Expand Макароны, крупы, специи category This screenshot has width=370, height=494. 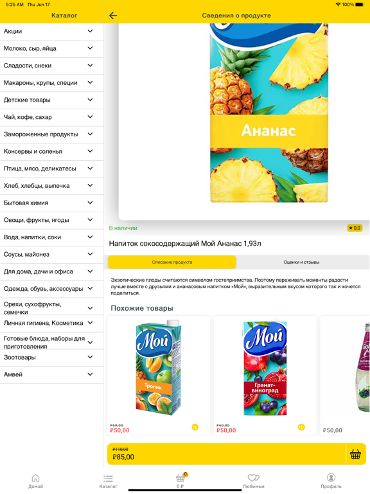(x=51, y=82)
